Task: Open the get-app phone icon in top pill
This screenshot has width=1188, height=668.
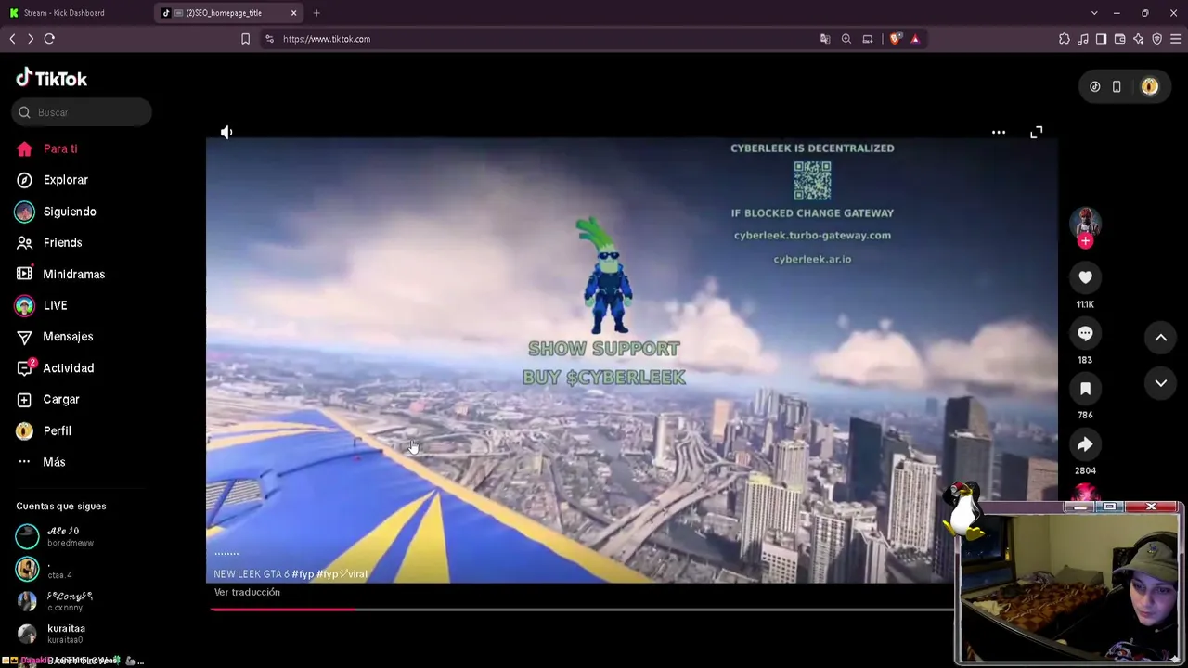Action: click(1117, 87)
